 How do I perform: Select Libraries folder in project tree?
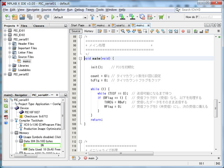23,65
